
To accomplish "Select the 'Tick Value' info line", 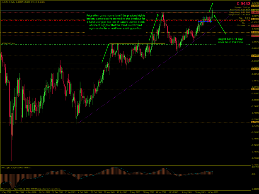I will [x=240, y=10].
